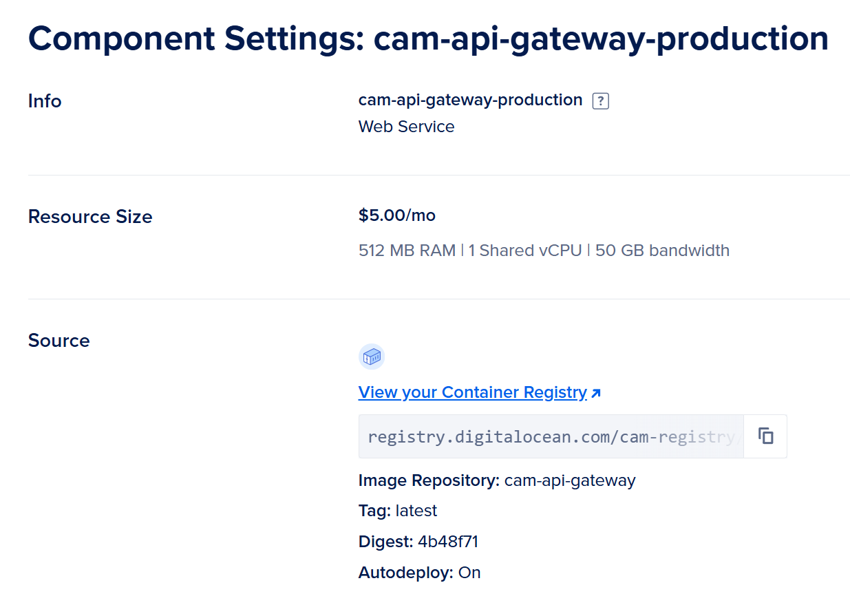
Task: Select the Source section label
Action: tap(59, 341)
